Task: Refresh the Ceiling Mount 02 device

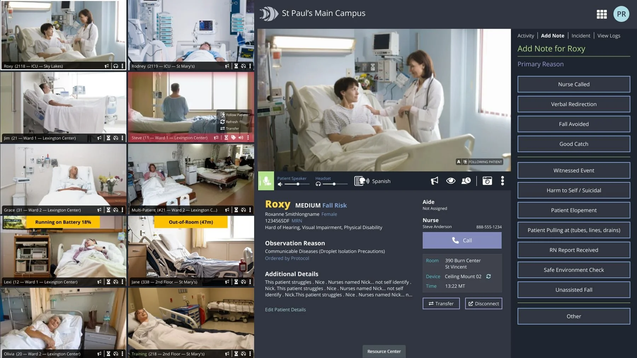Action: (x=488, y=276)
